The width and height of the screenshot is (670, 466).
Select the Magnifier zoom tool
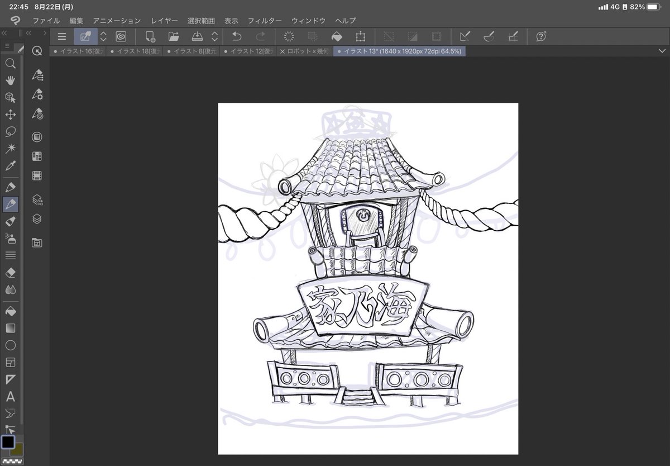pos(10,63)
